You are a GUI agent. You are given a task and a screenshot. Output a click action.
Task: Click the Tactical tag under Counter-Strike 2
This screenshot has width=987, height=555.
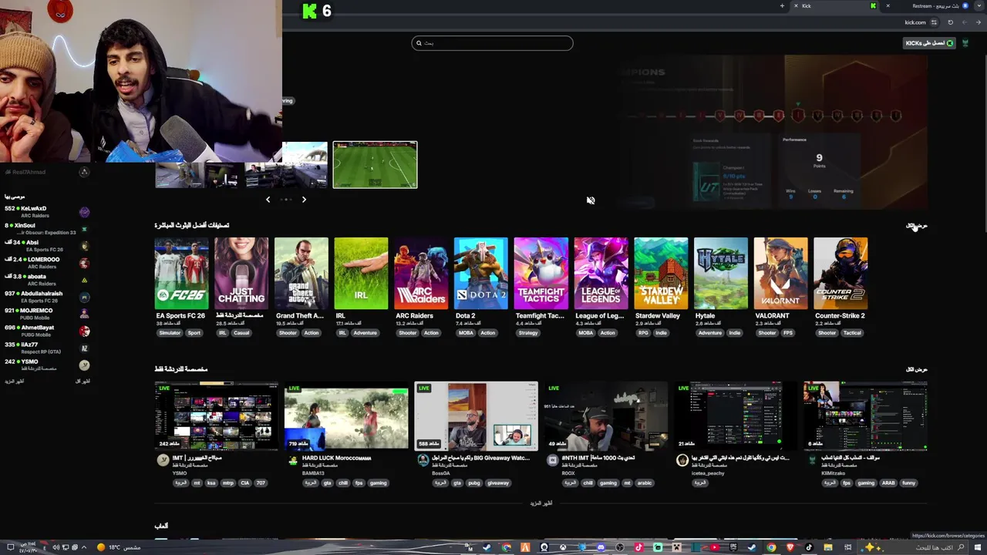[852, 333]
